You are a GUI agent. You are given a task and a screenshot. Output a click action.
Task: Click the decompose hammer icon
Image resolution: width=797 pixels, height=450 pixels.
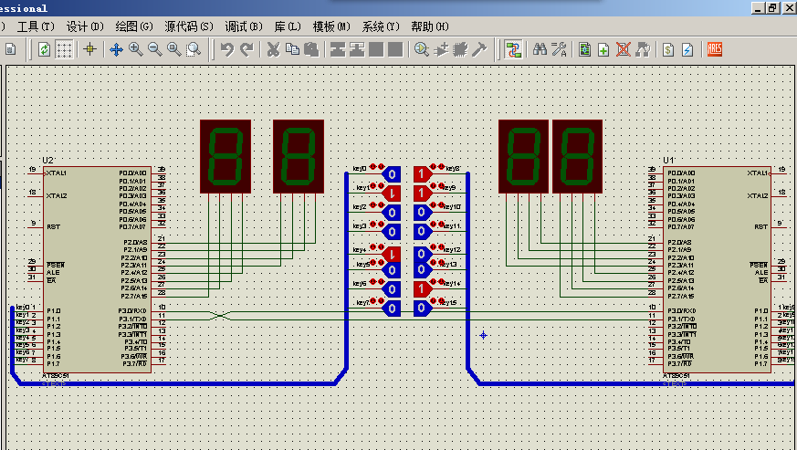479,49
